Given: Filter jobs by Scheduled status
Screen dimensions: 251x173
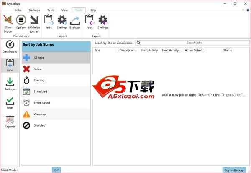Looking at the screenshot, I should (x=56, y=92).
